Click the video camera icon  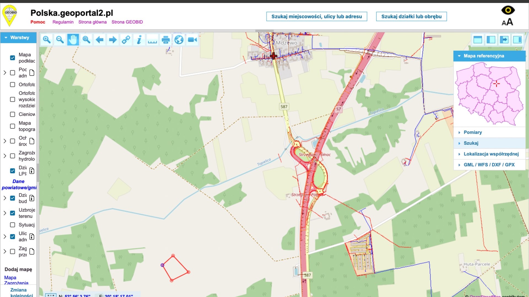click(x=192, y=40)
